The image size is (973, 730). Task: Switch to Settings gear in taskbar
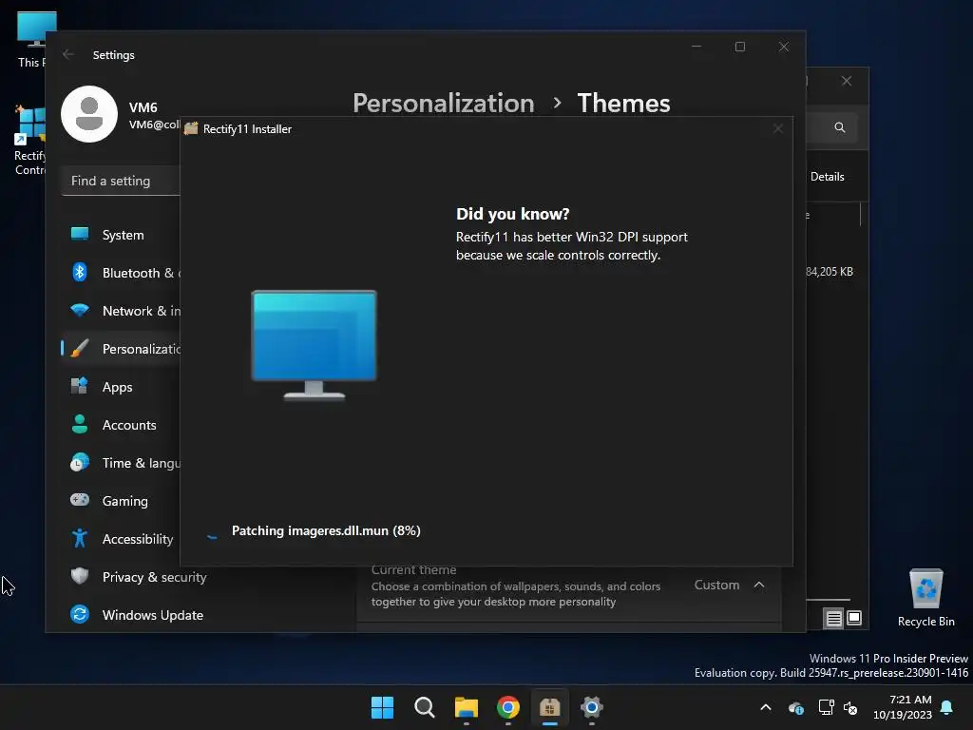click(x=591, y=707)
